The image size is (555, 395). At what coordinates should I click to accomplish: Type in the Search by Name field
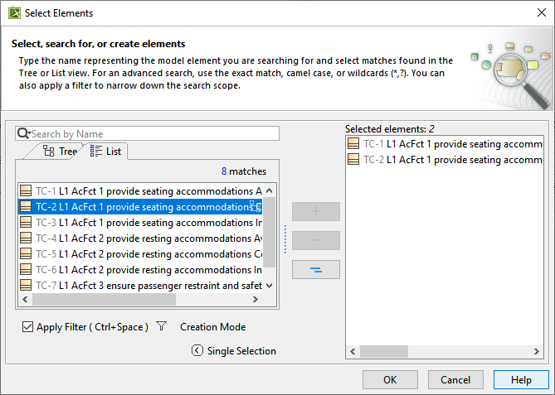153,133
